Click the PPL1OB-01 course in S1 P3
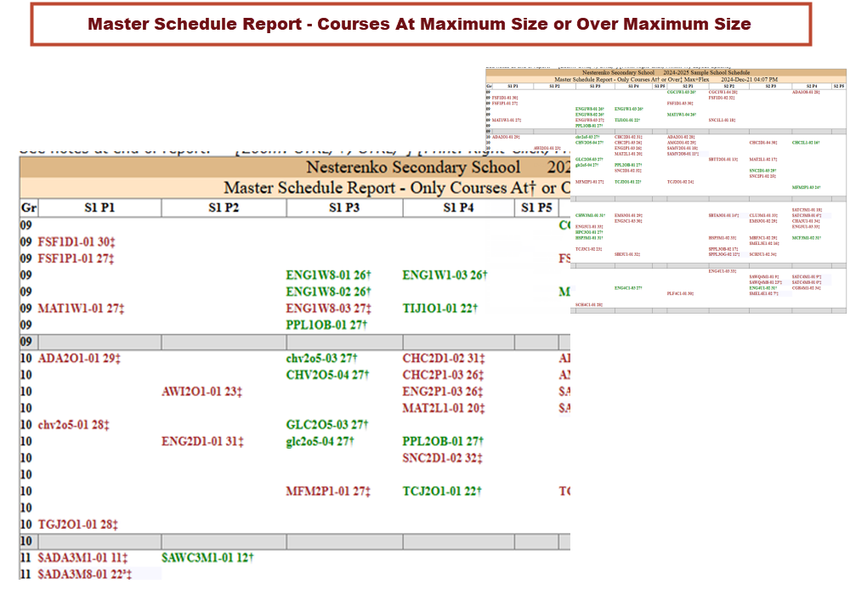 tap(326, 325)
